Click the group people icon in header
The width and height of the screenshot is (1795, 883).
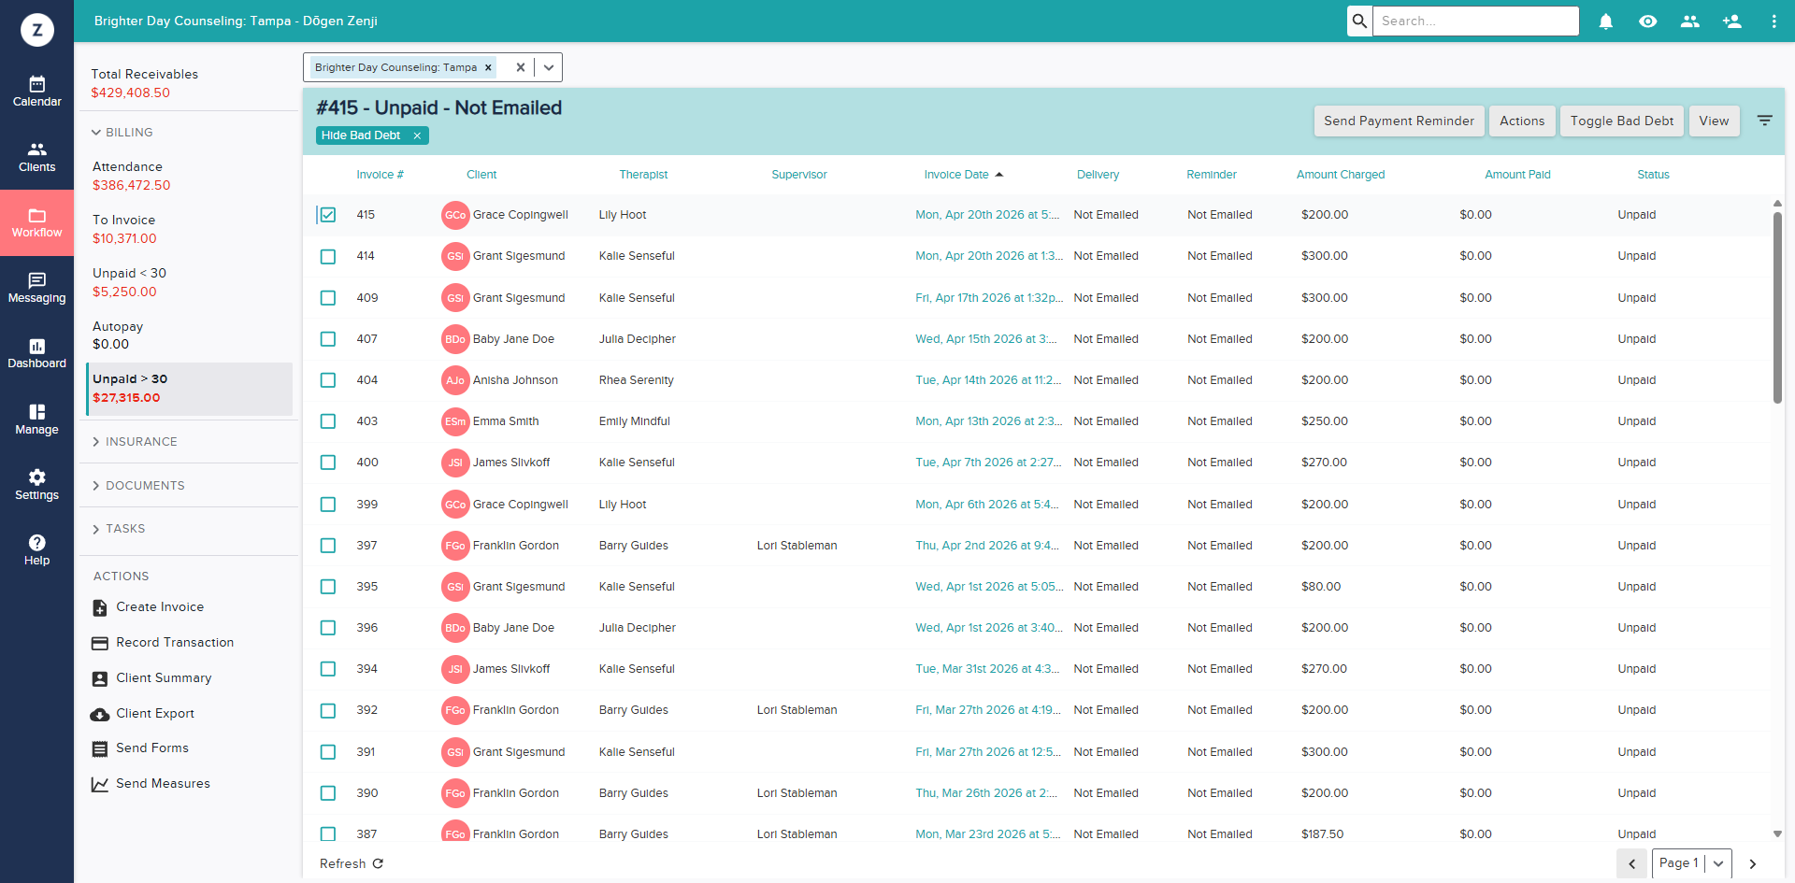click(x=1690, y=21)
